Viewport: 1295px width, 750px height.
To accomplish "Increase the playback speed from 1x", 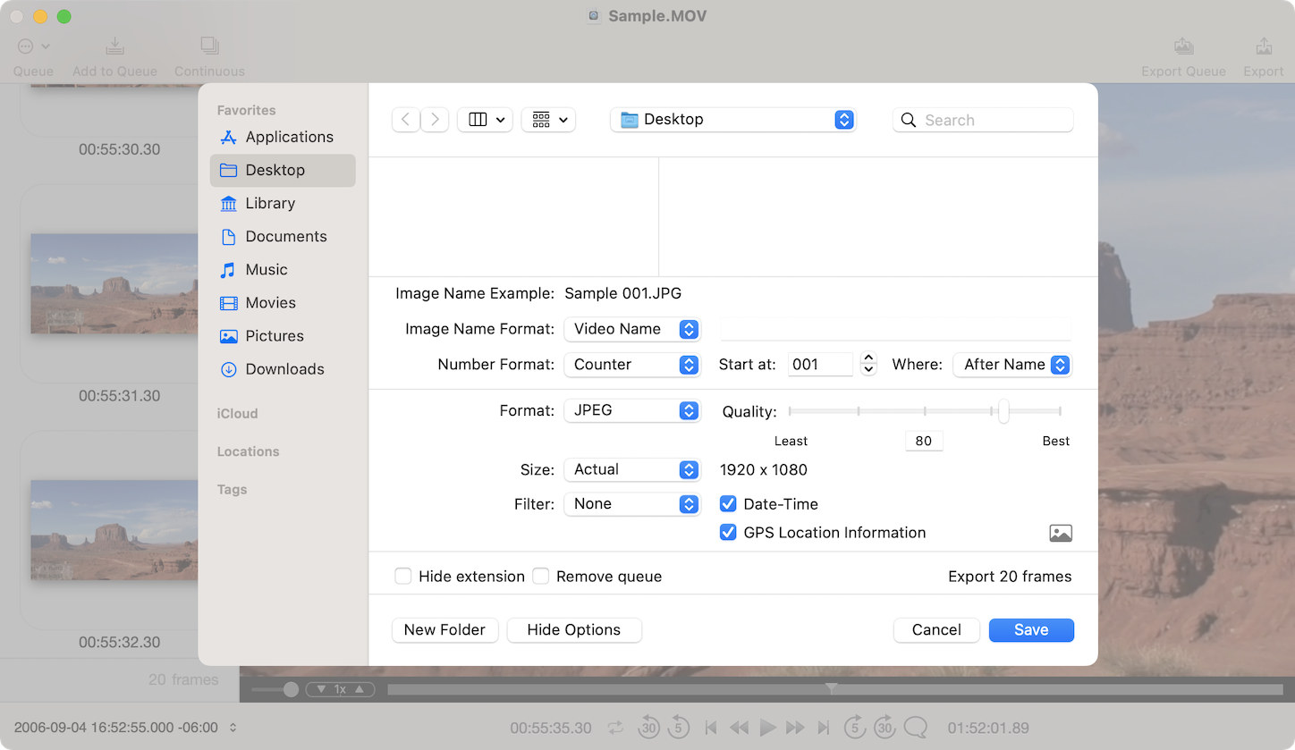I will (359, 689).
